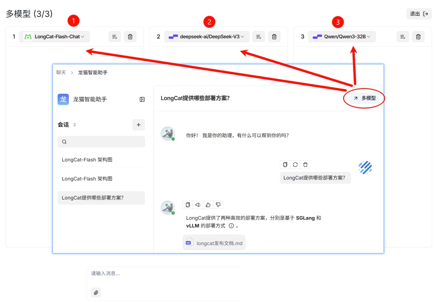This screenshot has width=435, height=305.
Task: Click the user avatar with striped logo
Action: (x=365, y=168)
